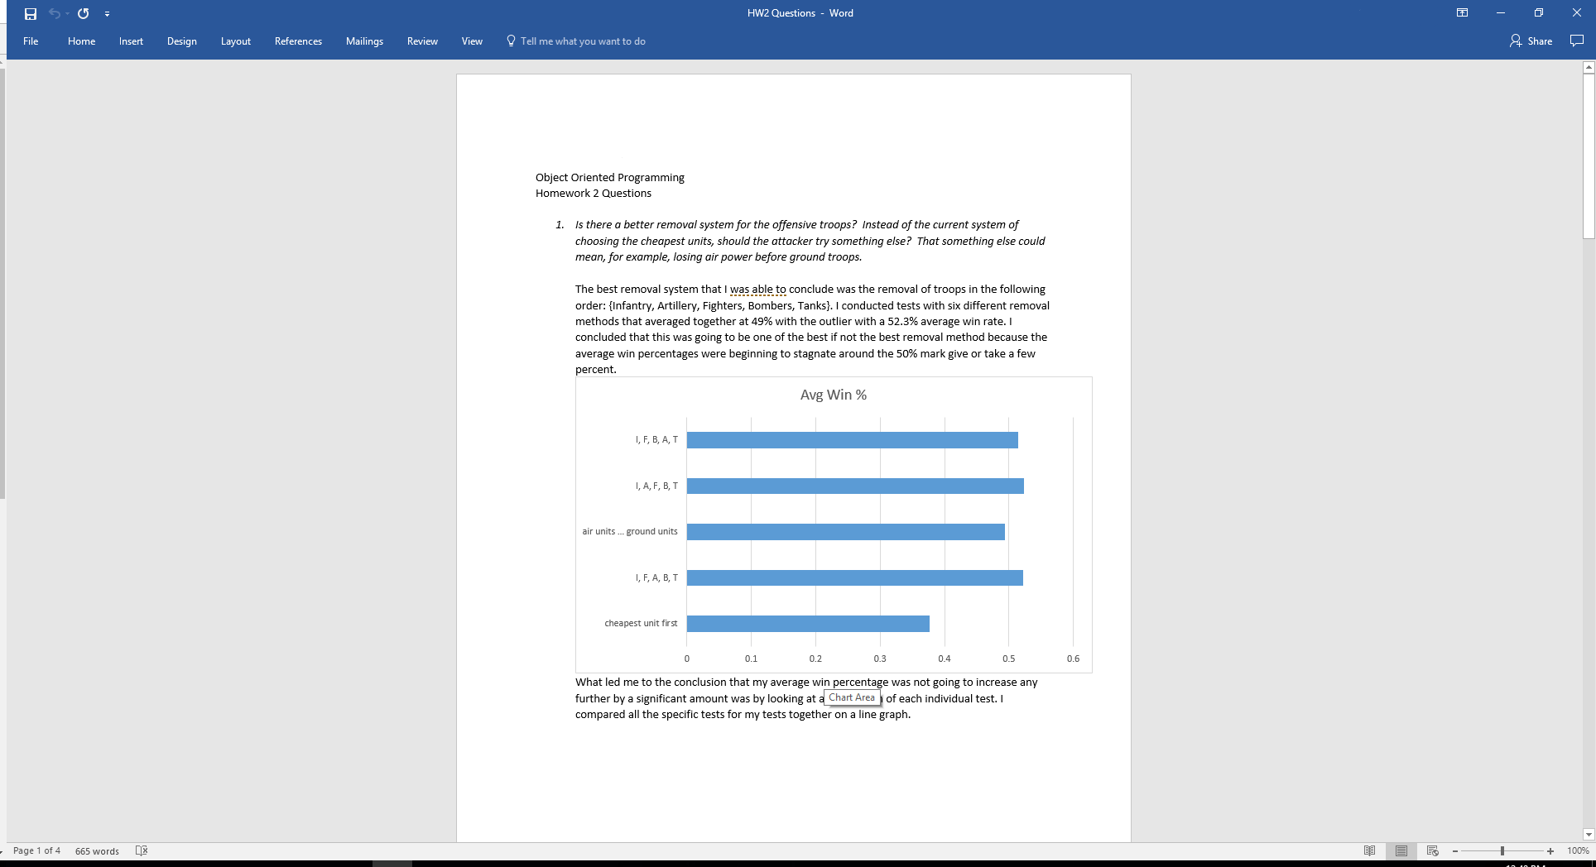Open the File menu
1596x867 pixels.
click(31, 41)
